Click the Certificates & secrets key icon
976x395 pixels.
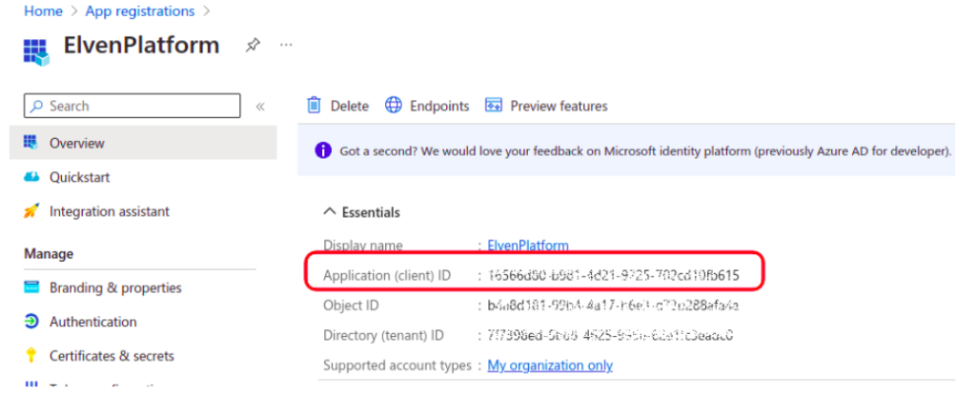31,356
